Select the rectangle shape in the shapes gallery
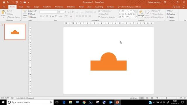Viewport: 187px width, 105px height. pyautogui.click(x=131, y=11)
